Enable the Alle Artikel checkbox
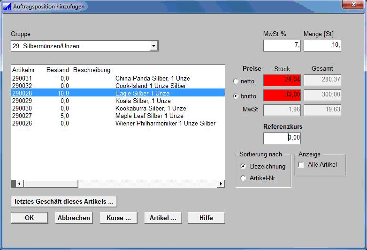 tap(301, 164)
